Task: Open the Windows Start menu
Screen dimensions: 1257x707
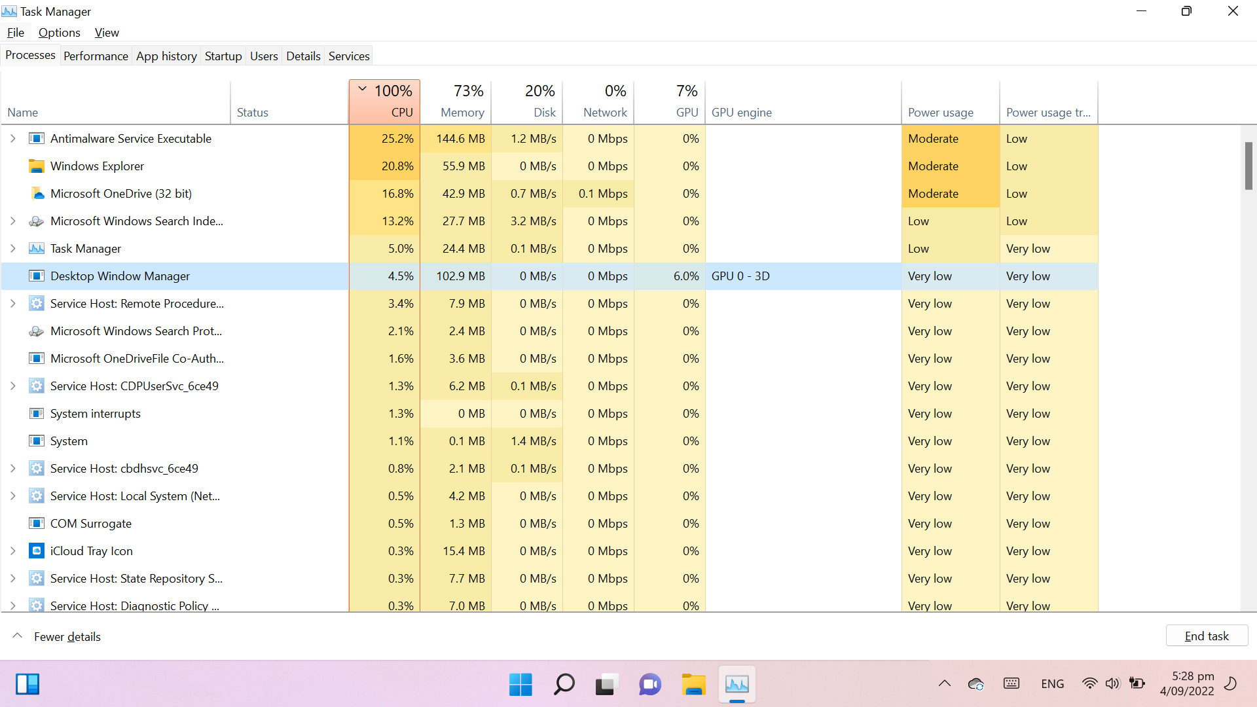Action: tap(520, 685)
